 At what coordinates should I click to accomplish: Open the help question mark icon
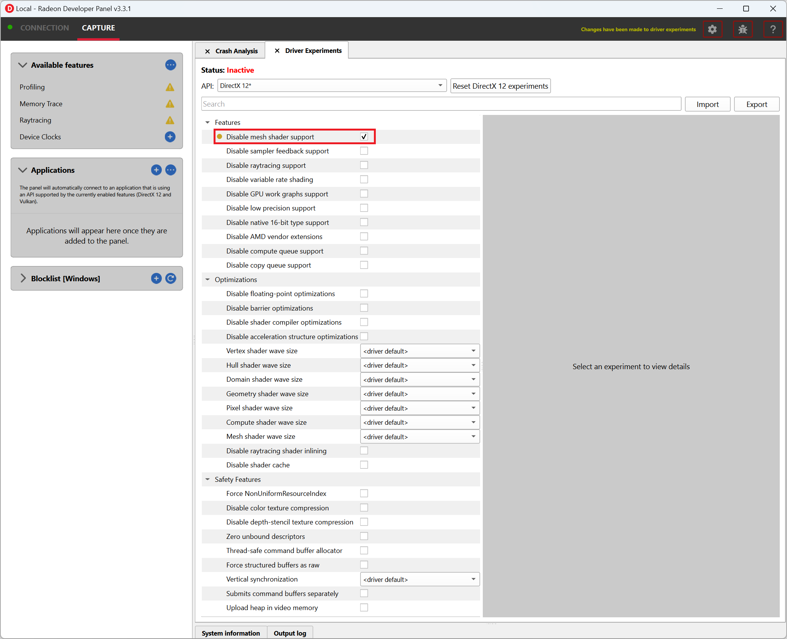[x=773, y=29]
